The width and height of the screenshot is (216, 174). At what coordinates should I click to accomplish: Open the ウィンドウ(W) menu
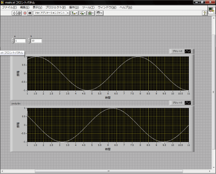pos(107,7)
